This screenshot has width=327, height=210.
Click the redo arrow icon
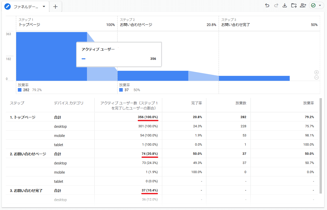tap(276, 5)
